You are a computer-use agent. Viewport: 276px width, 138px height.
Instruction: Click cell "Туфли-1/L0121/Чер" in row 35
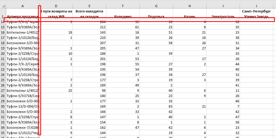[x=23, y=132]
